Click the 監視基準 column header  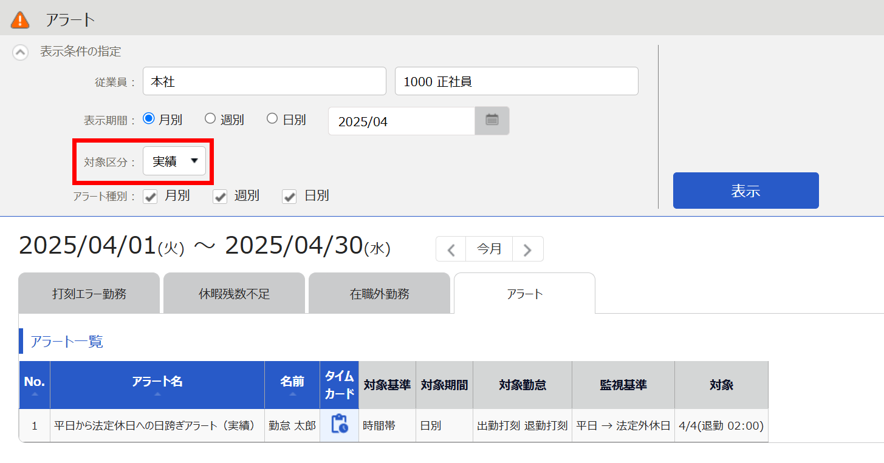click(x=623, y=385)
